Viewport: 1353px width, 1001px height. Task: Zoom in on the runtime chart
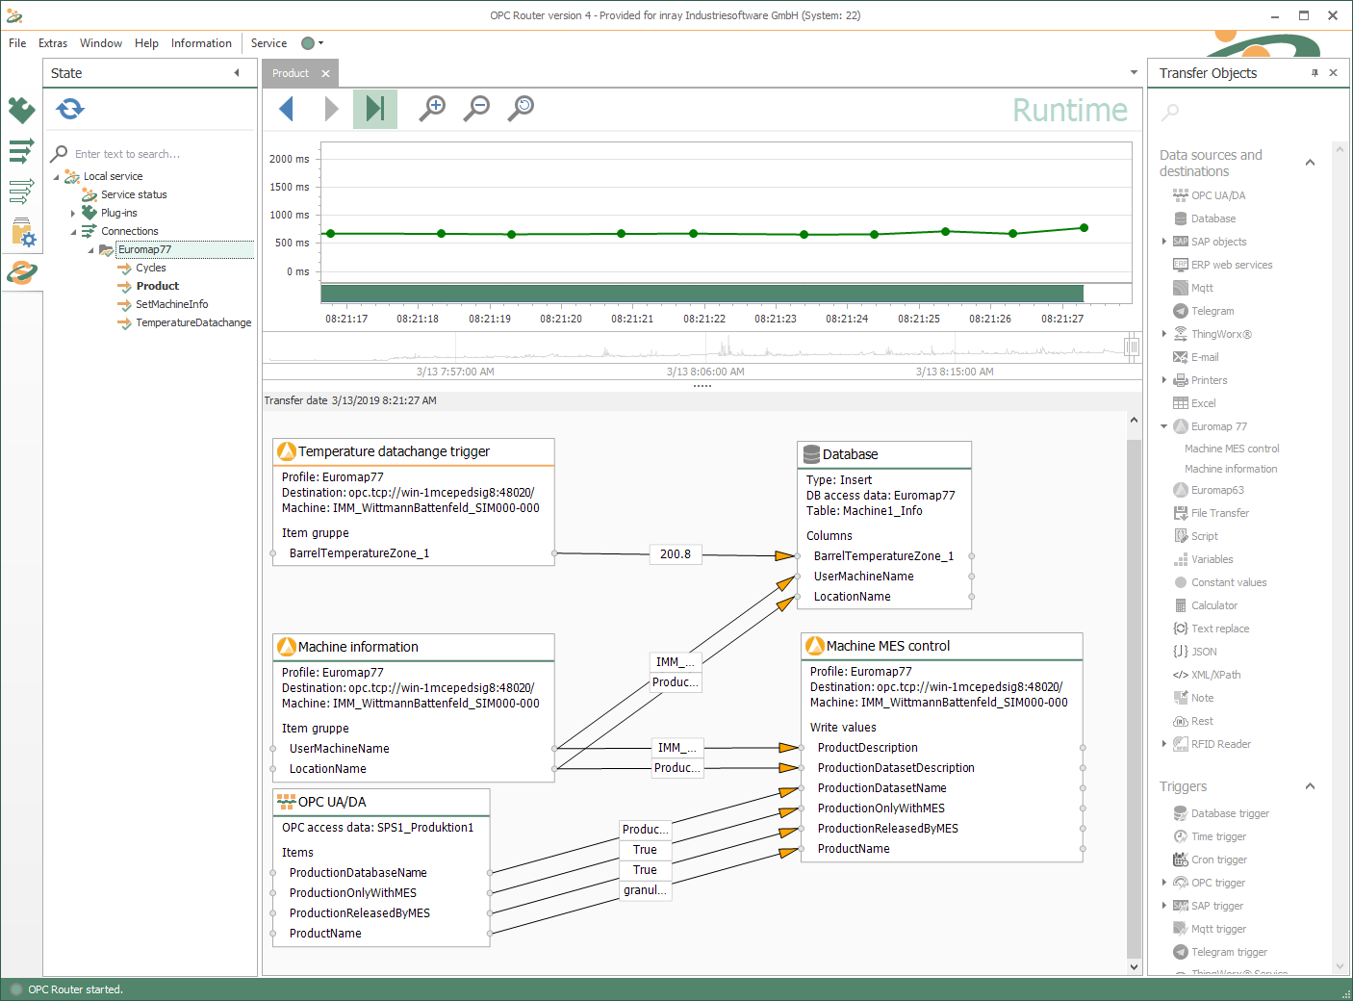click(x=432, y=109)
